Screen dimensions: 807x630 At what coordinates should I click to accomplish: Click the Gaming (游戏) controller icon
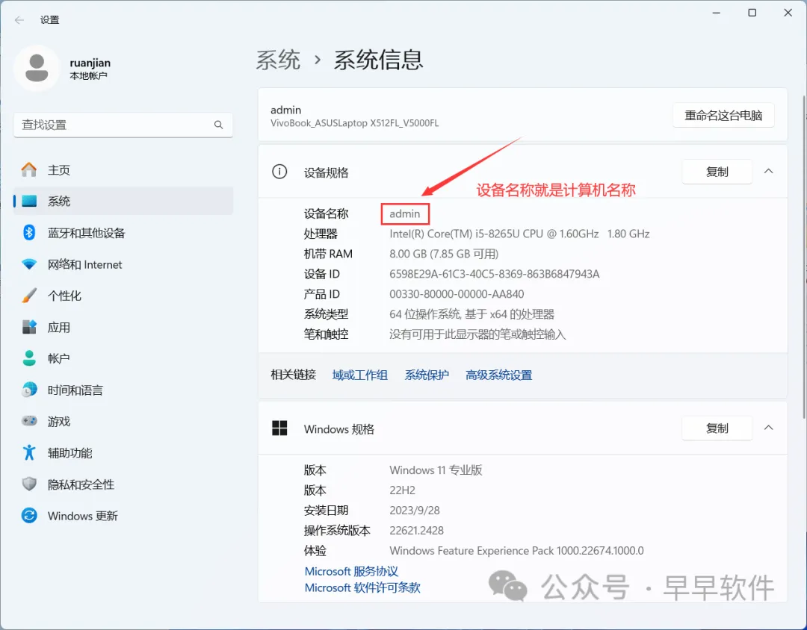click(x=29, y=421)
